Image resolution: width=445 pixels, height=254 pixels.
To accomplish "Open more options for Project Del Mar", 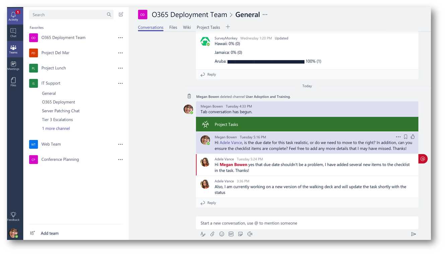I will coord(120,53).
